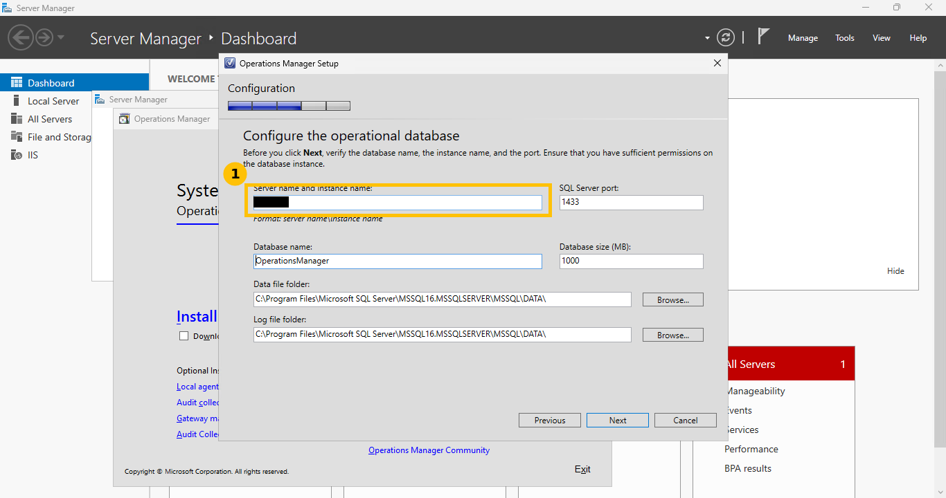Hide the welcome tile
Screen dimensions: 946x498
(x=895, y=271)
